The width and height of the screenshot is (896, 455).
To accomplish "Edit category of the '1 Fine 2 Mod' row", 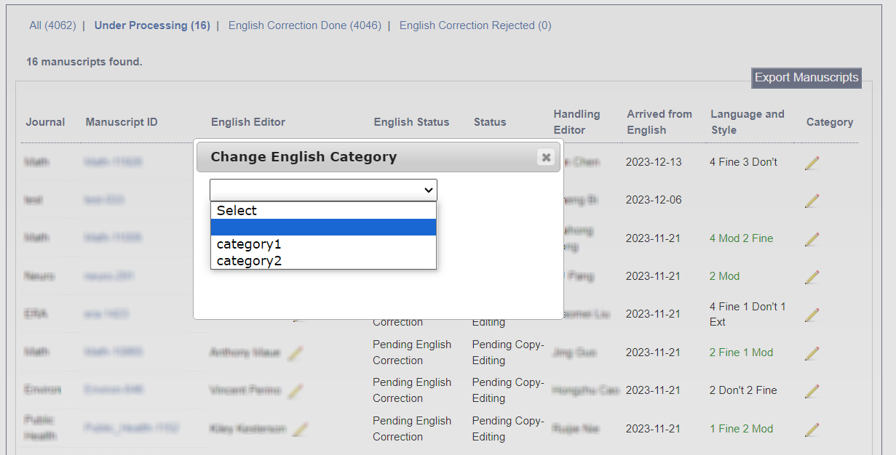I will (812, 430).
